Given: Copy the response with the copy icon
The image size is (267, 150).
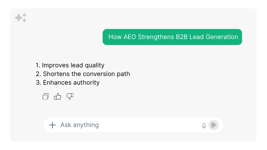Looking at the screenshot, I should pos(46,97).
